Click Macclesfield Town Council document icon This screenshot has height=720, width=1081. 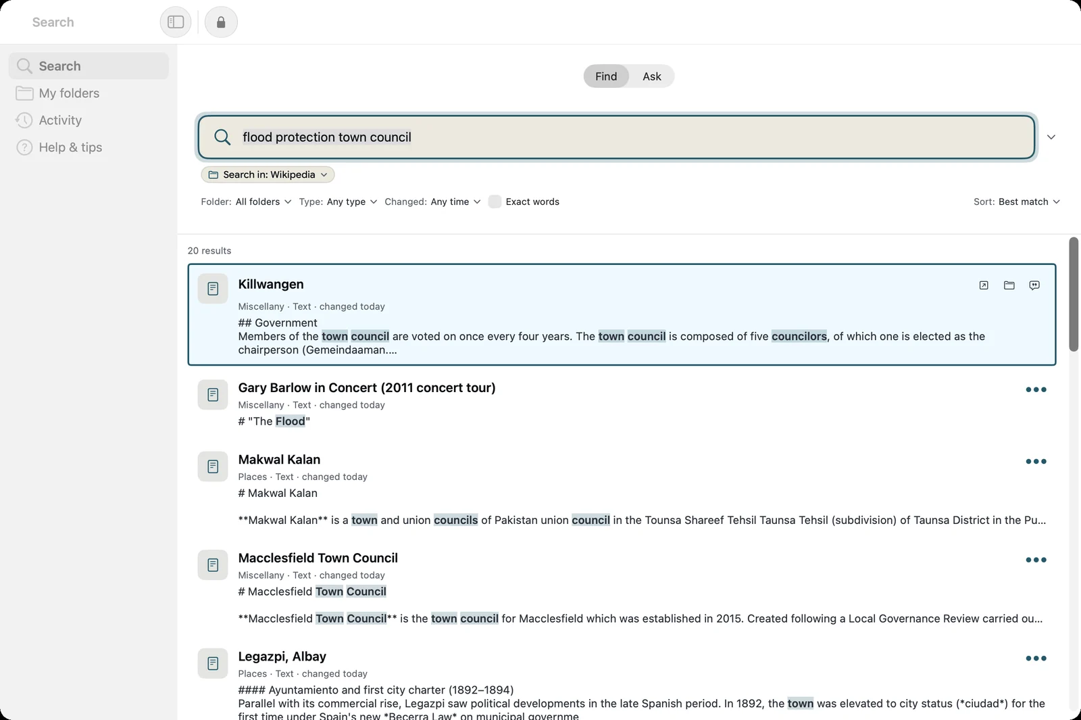[x=213, y=565]
